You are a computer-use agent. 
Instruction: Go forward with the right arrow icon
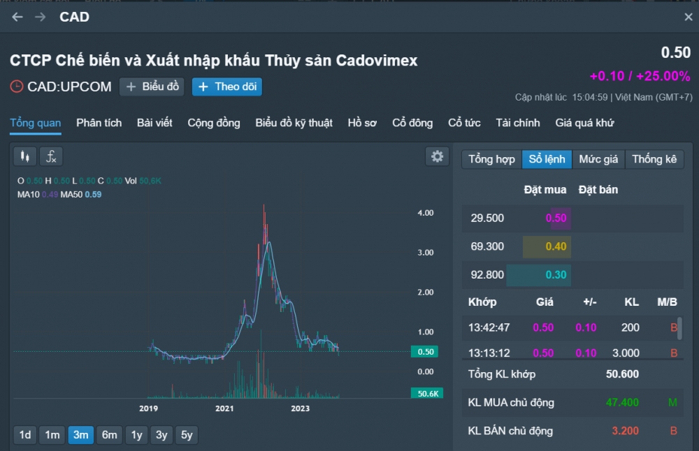tap(40, 17)
